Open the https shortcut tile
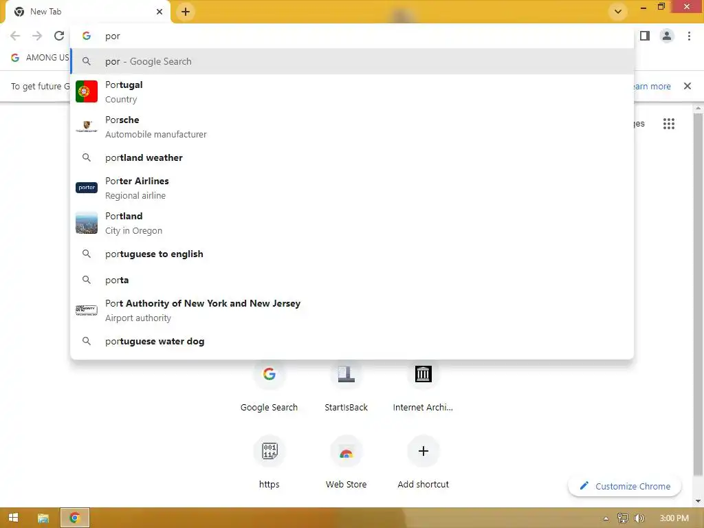This screenshot has height=528, width=704. [x=269, y=463]
